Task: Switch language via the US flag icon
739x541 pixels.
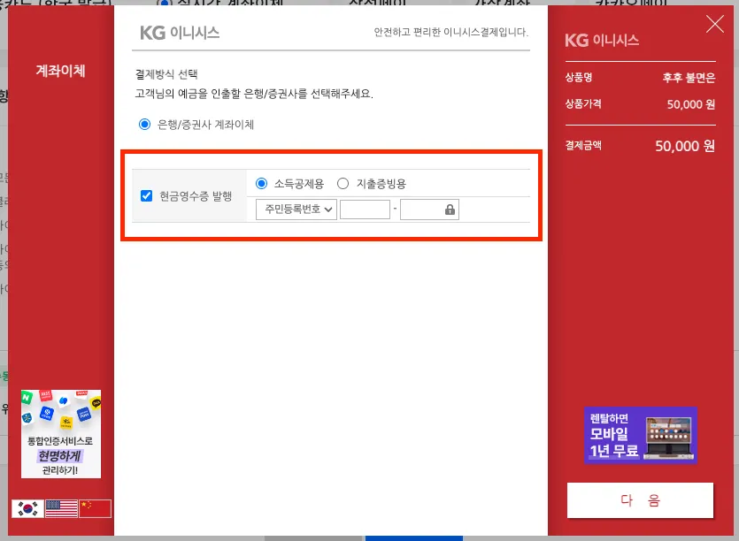Action: click(61, 508)
